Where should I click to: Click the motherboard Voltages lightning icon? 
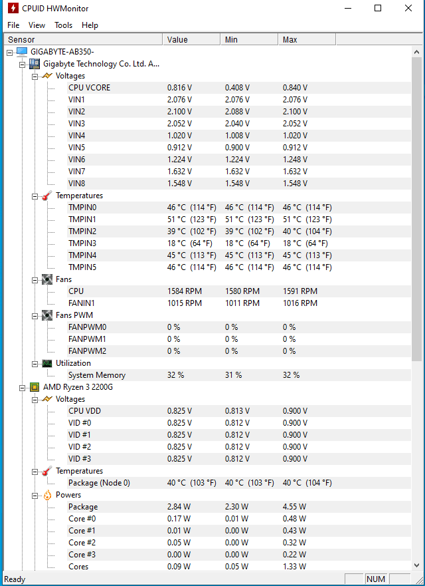click(x=47, y=76)
